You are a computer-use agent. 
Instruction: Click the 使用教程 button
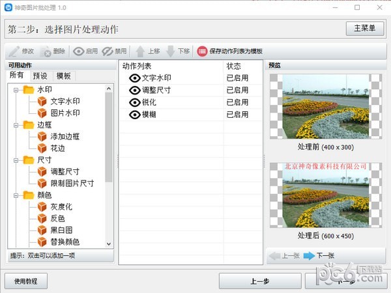[26, 281]
